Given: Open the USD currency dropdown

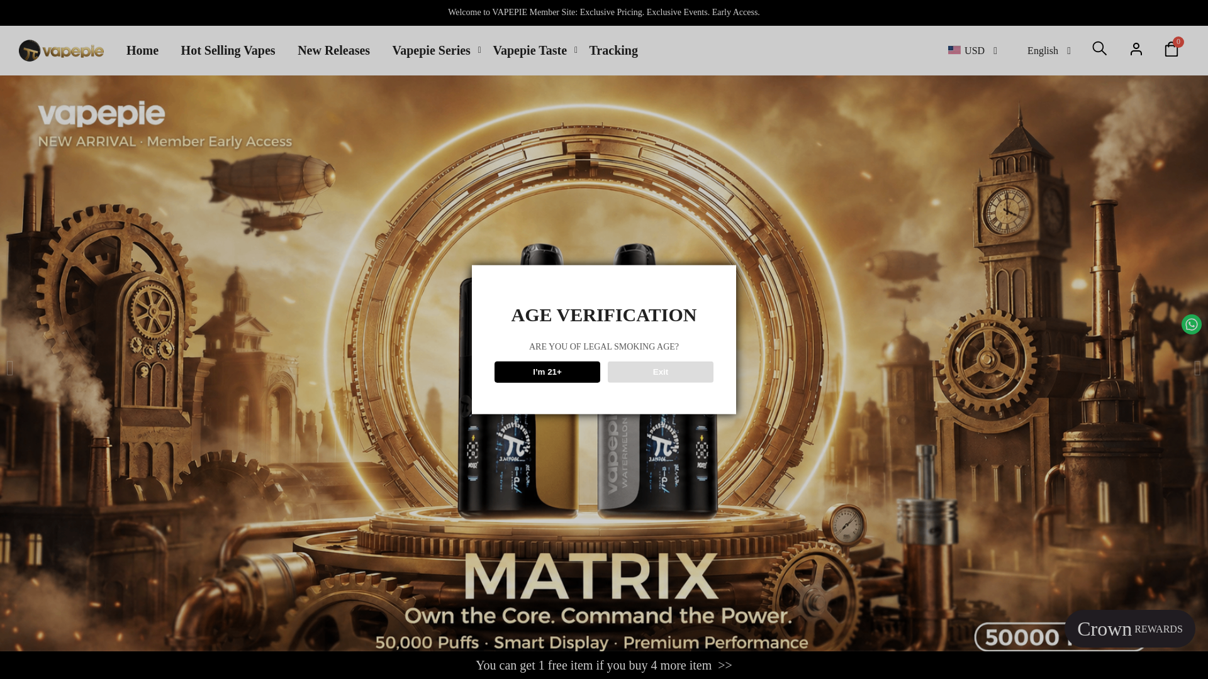Looking at the screenshot, I should 973,50.
